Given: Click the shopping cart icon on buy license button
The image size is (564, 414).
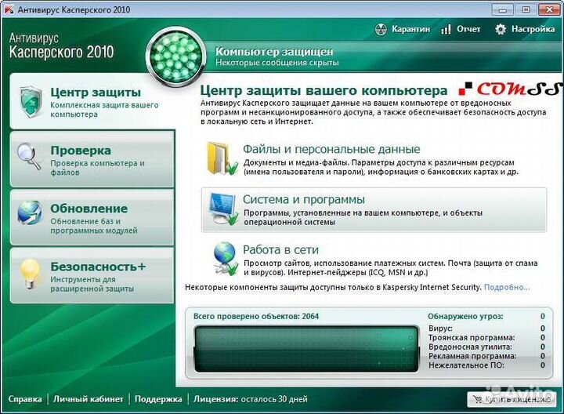Looking at the screenshot, I should (477, 399).
